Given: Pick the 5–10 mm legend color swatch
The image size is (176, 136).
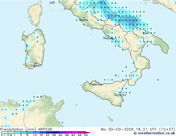Looking at the screenshot, I should coord(31,132).
